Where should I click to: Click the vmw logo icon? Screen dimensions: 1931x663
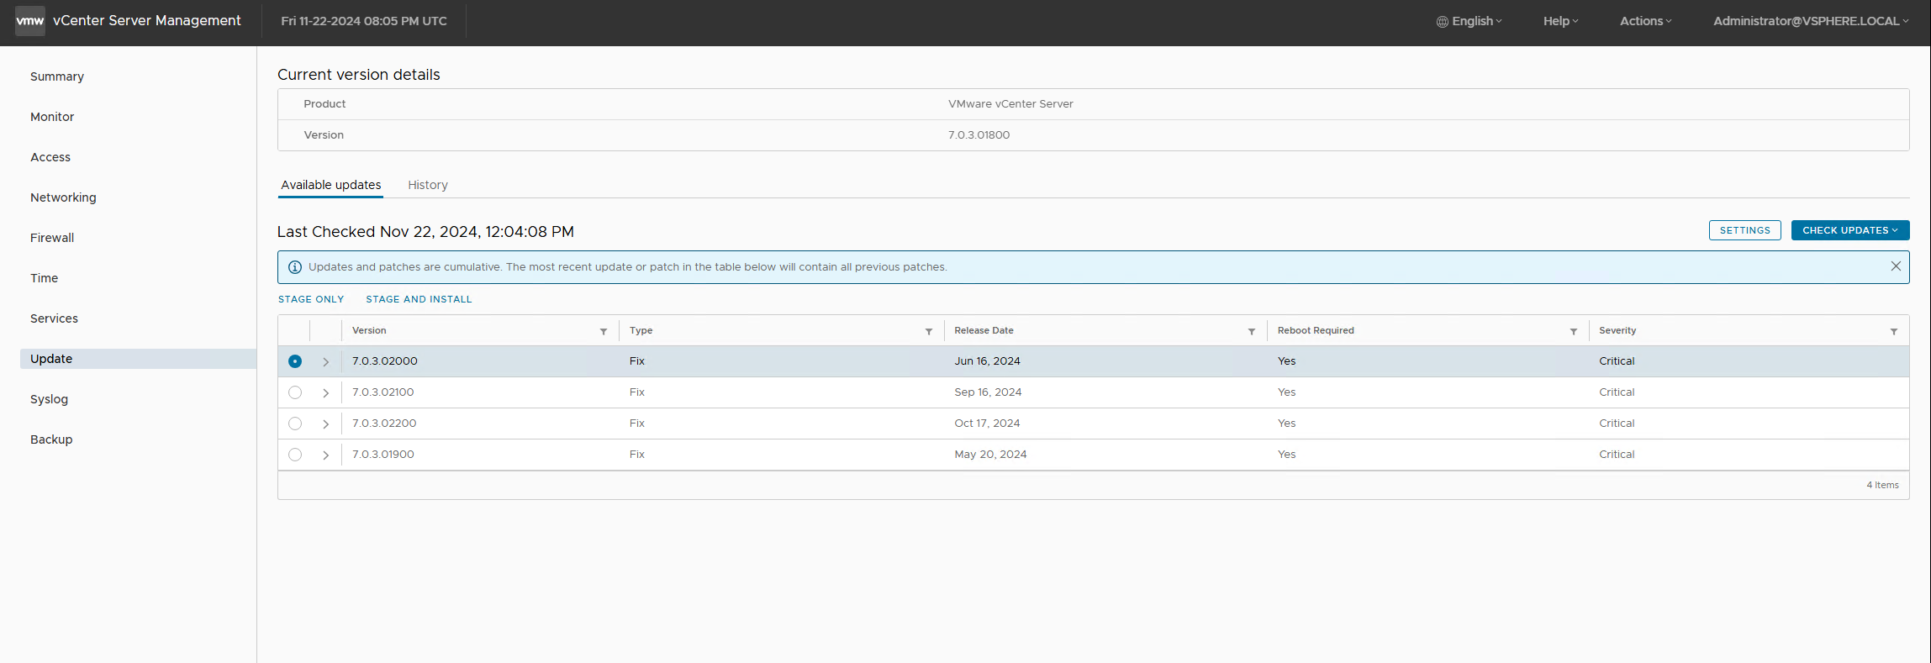pos(30,21)
